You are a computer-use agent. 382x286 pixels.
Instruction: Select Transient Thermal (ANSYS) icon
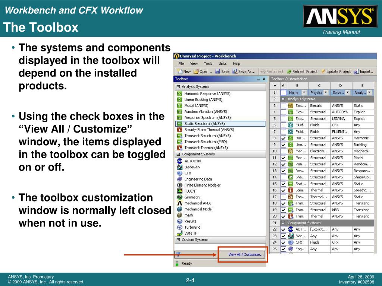179,147
